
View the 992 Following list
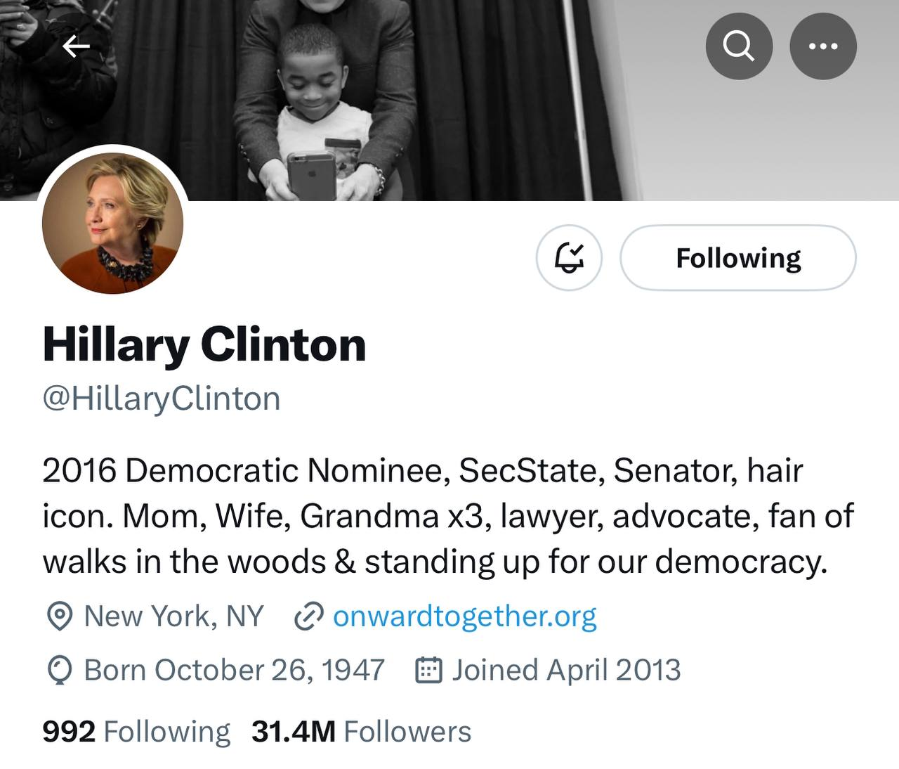[x=136, y=732]
